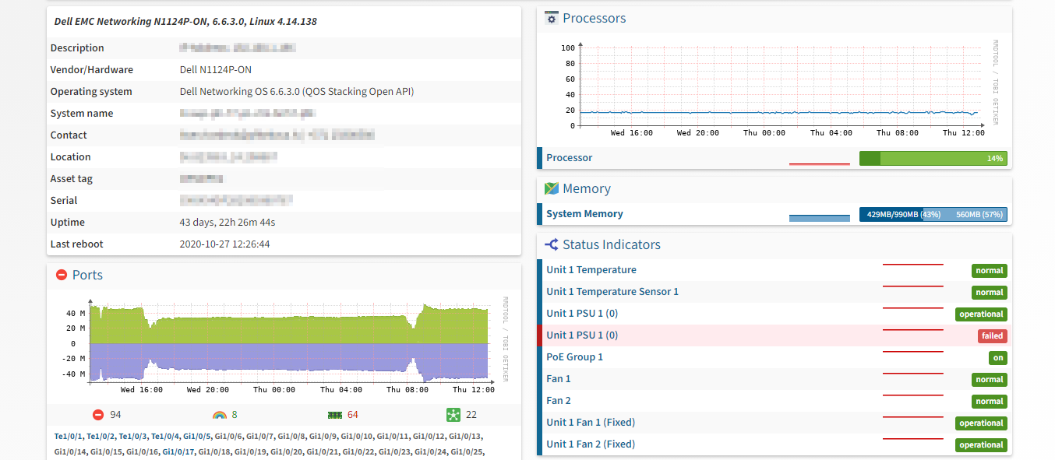Open the Status Indicators heading
1055x460 pixels.
click(612, 244)
